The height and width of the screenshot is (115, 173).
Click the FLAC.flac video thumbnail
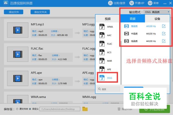[x=18, y=54]
